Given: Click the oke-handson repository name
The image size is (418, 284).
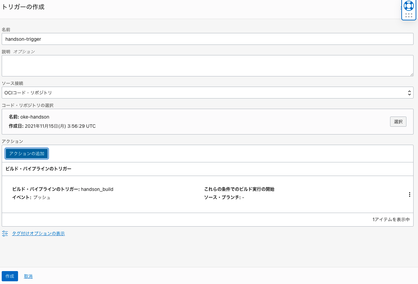Looking at the screenshot, I should 35,117.
